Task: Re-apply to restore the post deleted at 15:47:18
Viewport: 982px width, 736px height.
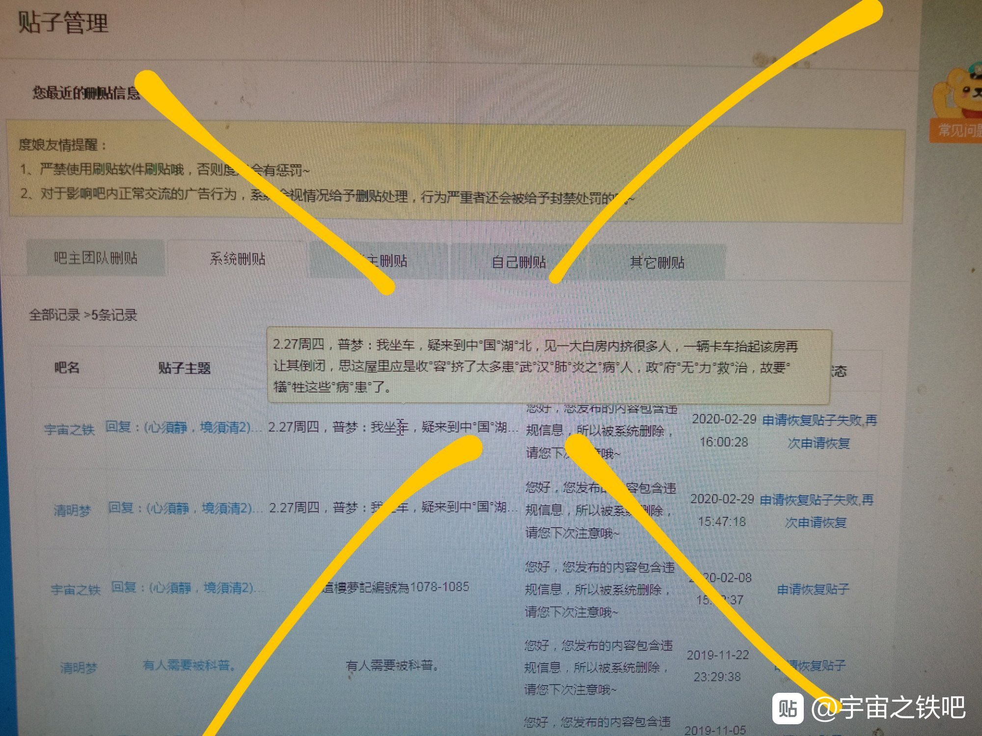Action: coord(817,511)
